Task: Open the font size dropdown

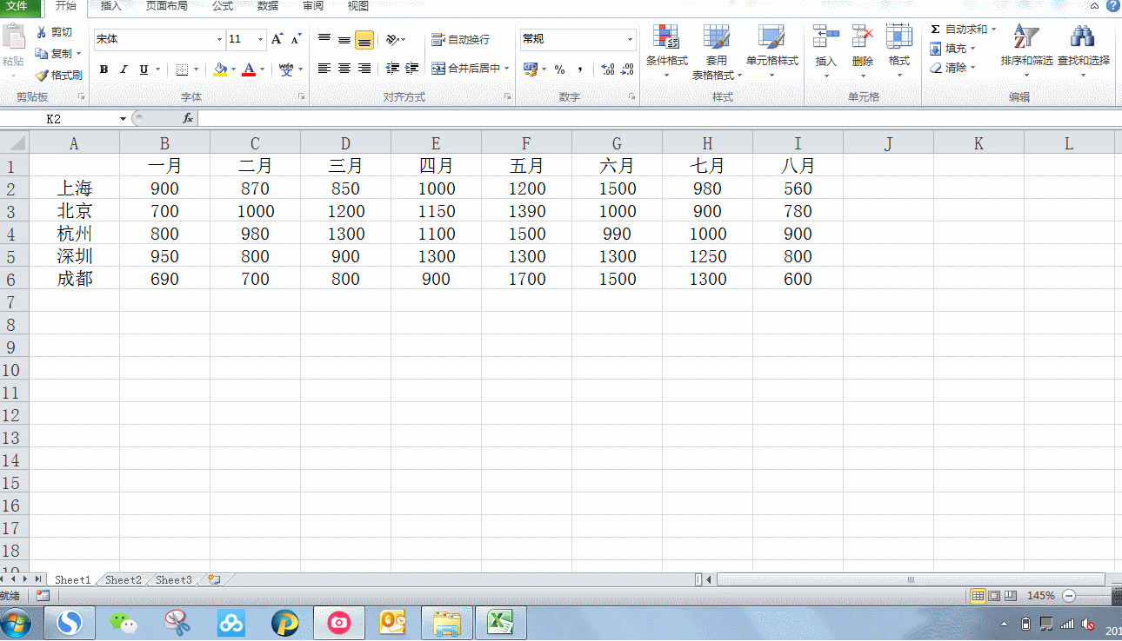Action: coord(260,39)
